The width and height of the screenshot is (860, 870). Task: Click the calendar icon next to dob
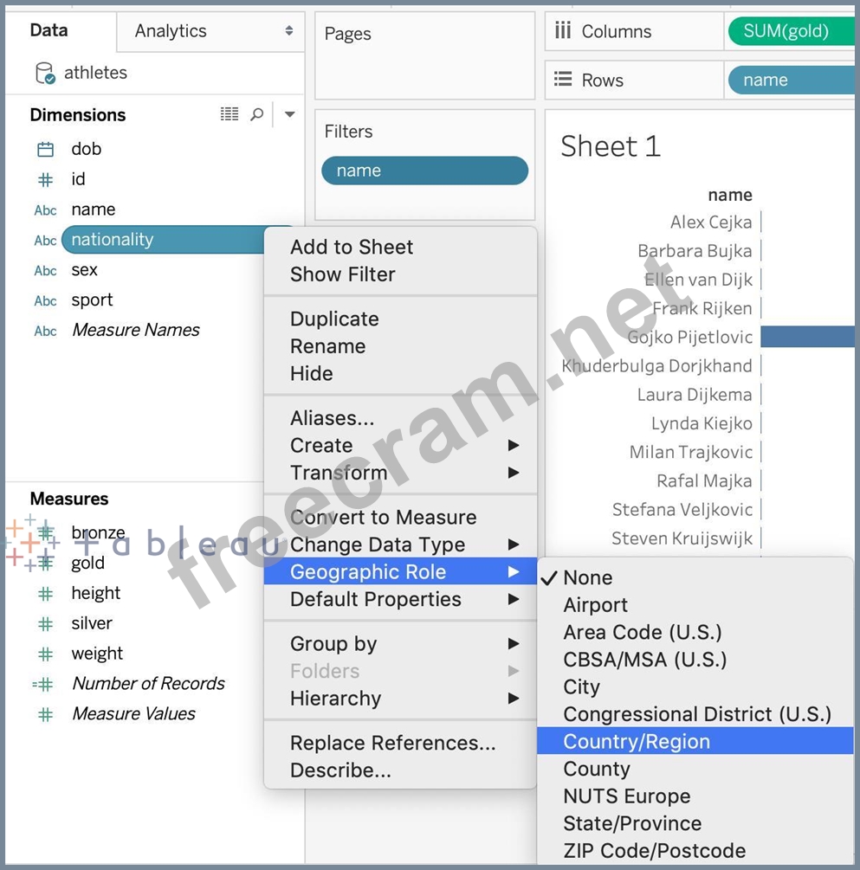[x=45, y=149]
